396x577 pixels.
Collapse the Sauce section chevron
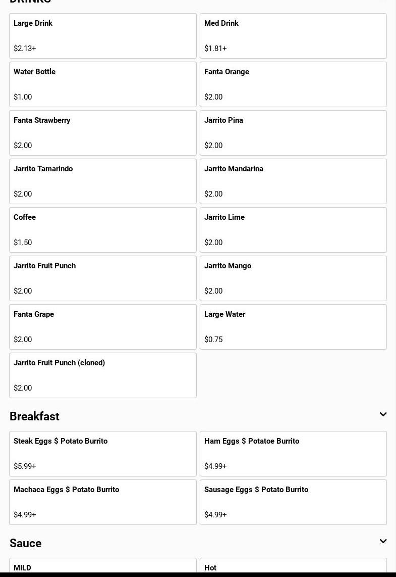[x=383, y=542]
